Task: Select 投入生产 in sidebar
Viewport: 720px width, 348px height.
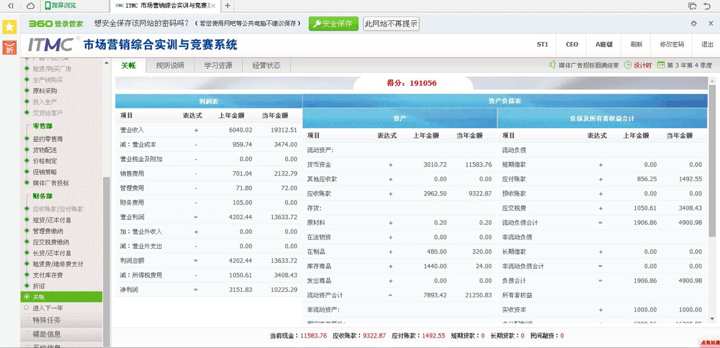Action: tap(45, 102)
